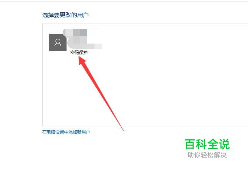Click the gray 助你轻松解决 tagline
This screenshot has height=171, width=248.
(x=207, y=155)
